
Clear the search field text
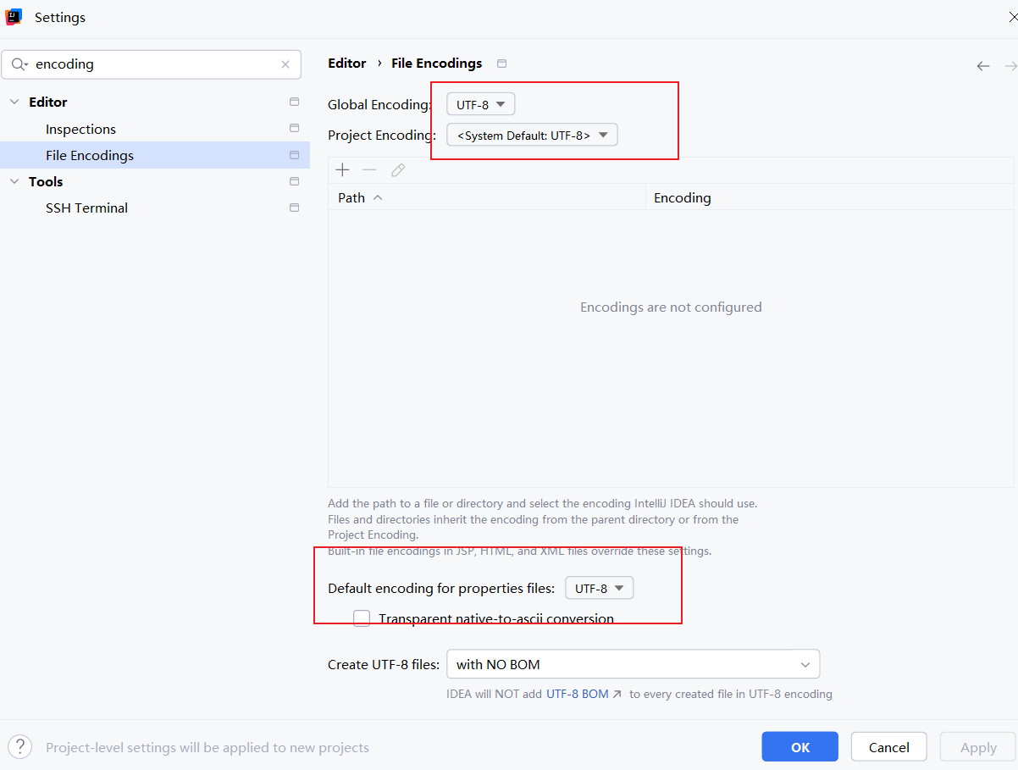point(285,64)
